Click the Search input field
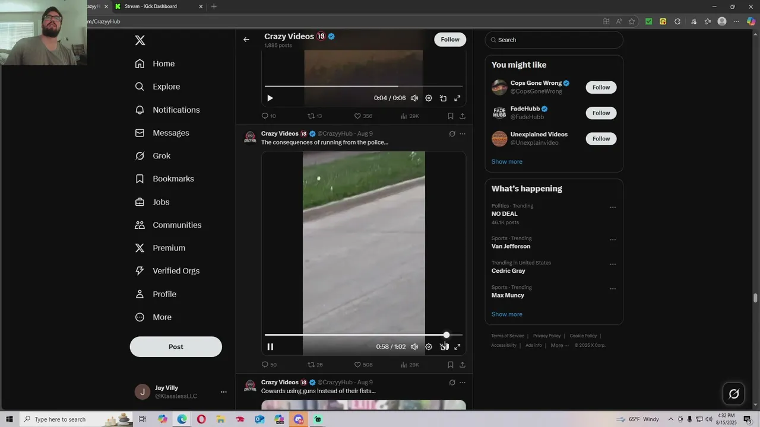Viewport: 760px width, 427px height. [554, 40]
